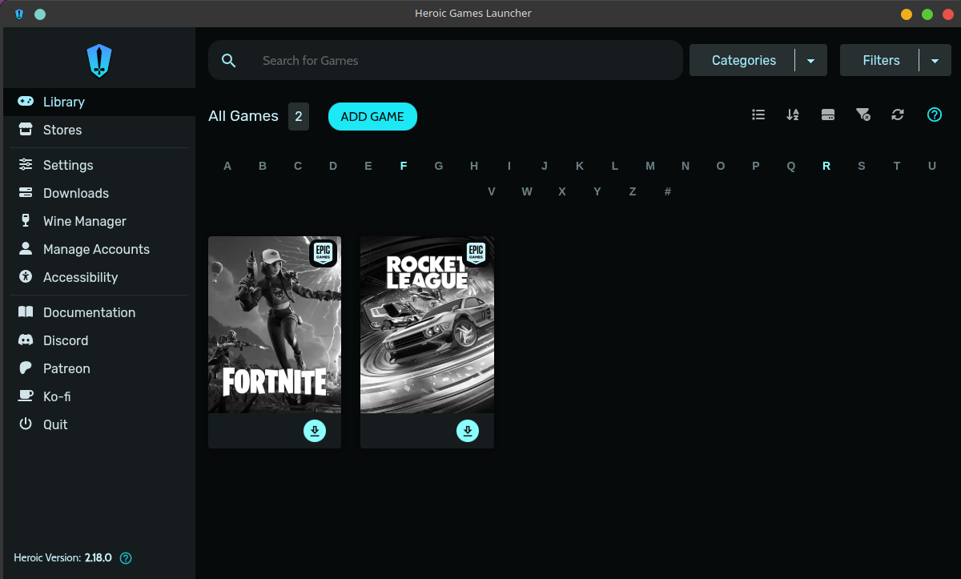Viewport: 961px width, 579px height.
Task: Filter games by letter R
Action: point(826,166)
